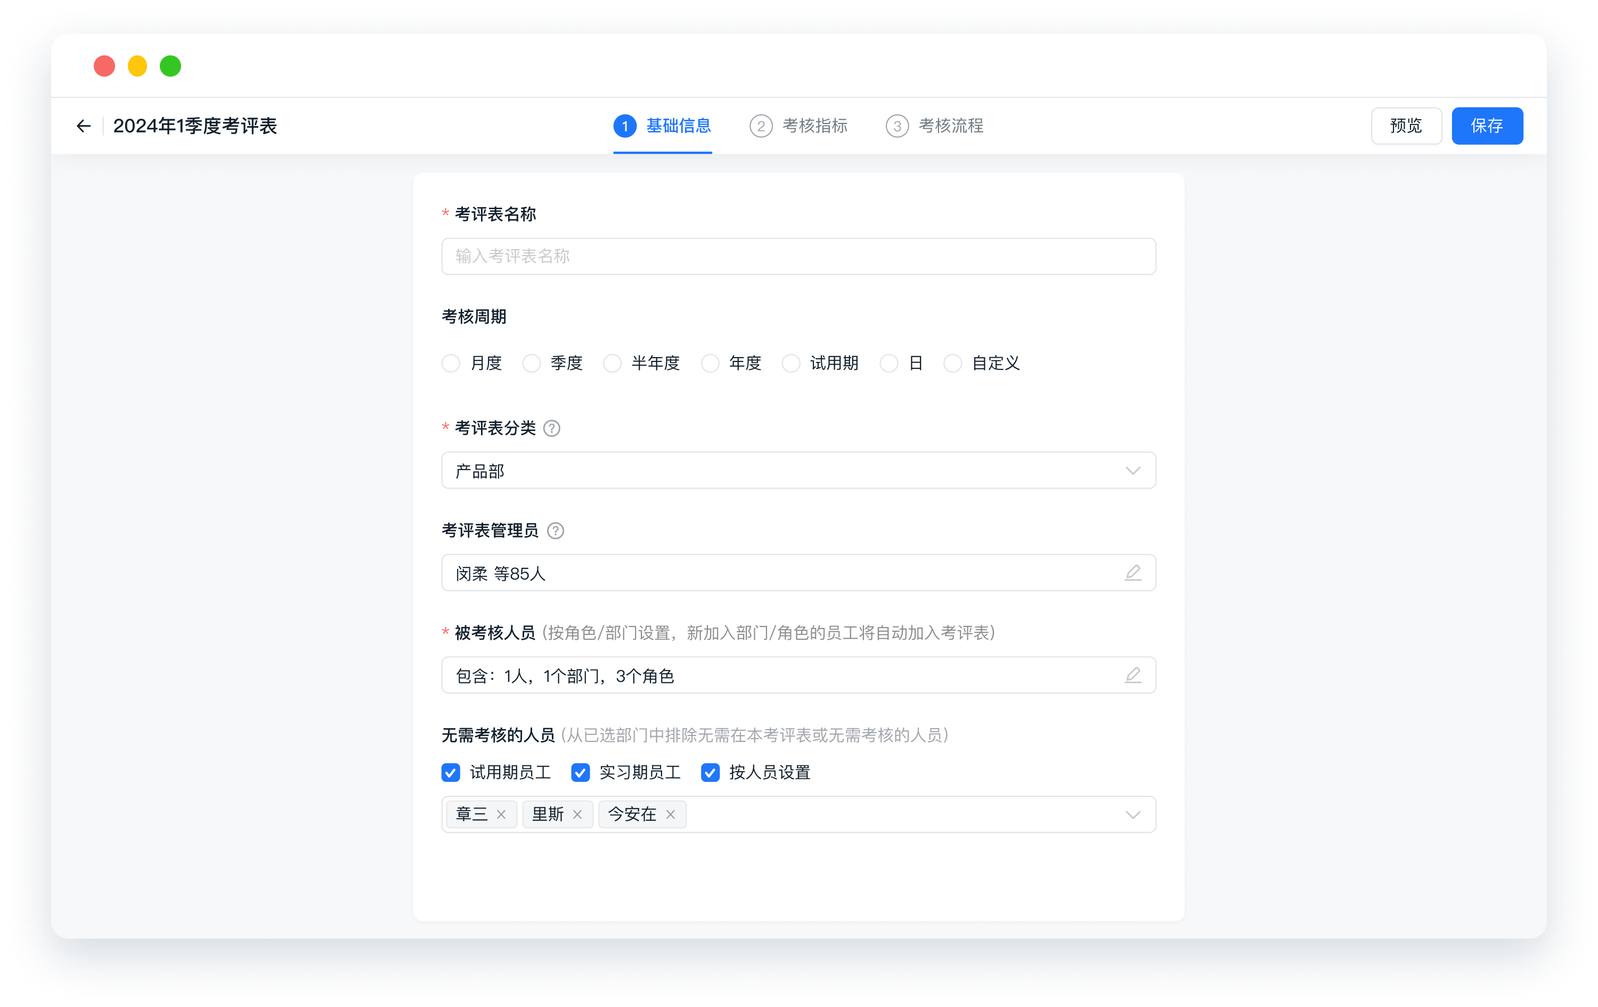Go back using the left arrow icon
The height and width of the screenshot is (1007, 1598).
click(x=83, y=126)
